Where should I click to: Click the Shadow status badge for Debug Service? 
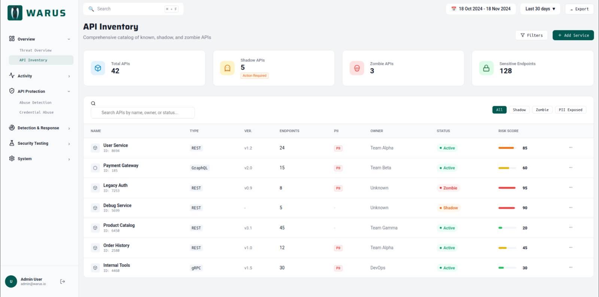click(449, 208)
